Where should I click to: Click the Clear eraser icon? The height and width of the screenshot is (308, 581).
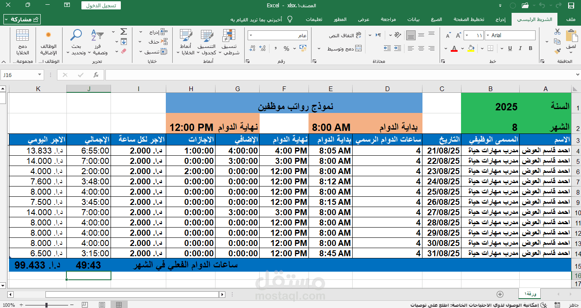[x=123, y=51]
